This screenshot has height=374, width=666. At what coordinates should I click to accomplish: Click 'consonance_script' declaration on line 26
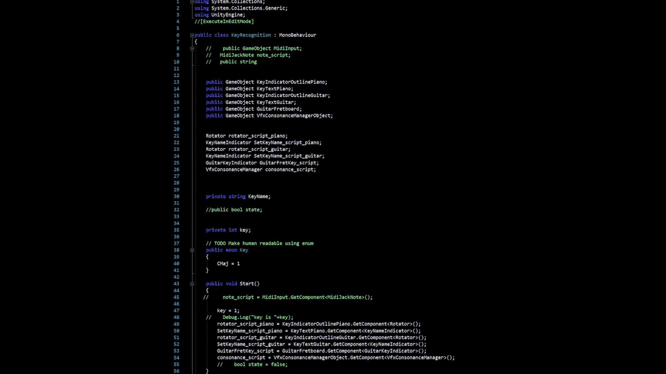click(289, 170)
